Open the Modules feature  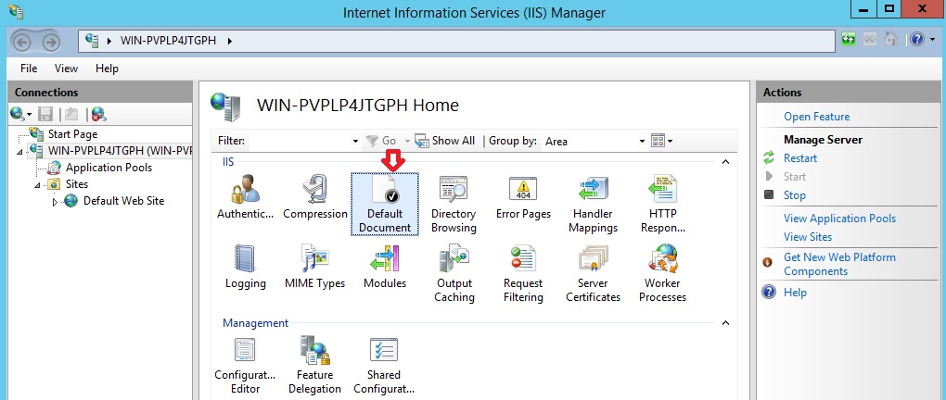pos(385,268)
